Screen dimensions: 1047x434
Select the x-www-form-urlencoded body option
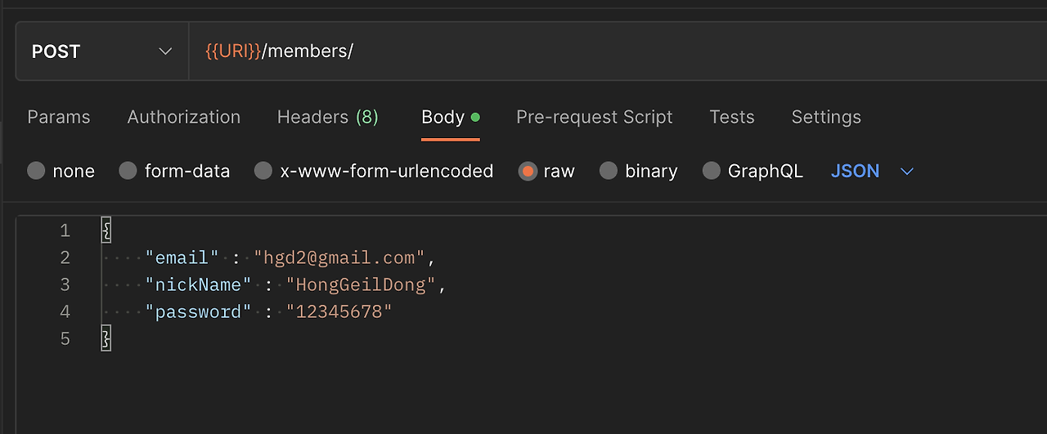pyautogui.click(x=263, y=171)
